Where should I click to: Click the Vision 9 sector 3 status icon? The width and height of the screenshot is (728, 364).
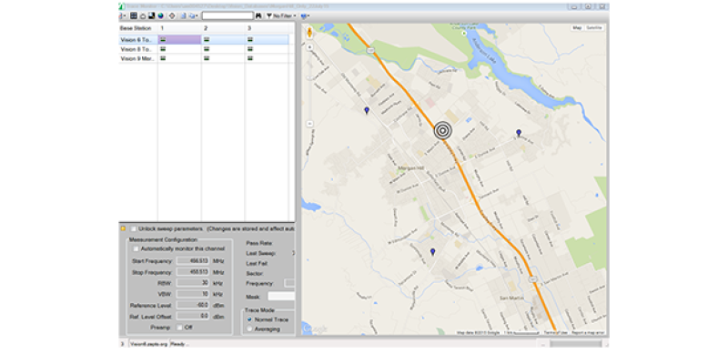coord(250,58)
